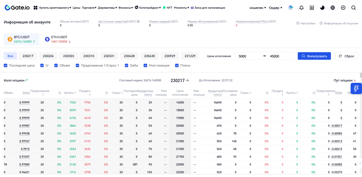This screenshot has width=362, height=177.
Task: Select the 230331 expiry tab
Action: click(109, 56)
